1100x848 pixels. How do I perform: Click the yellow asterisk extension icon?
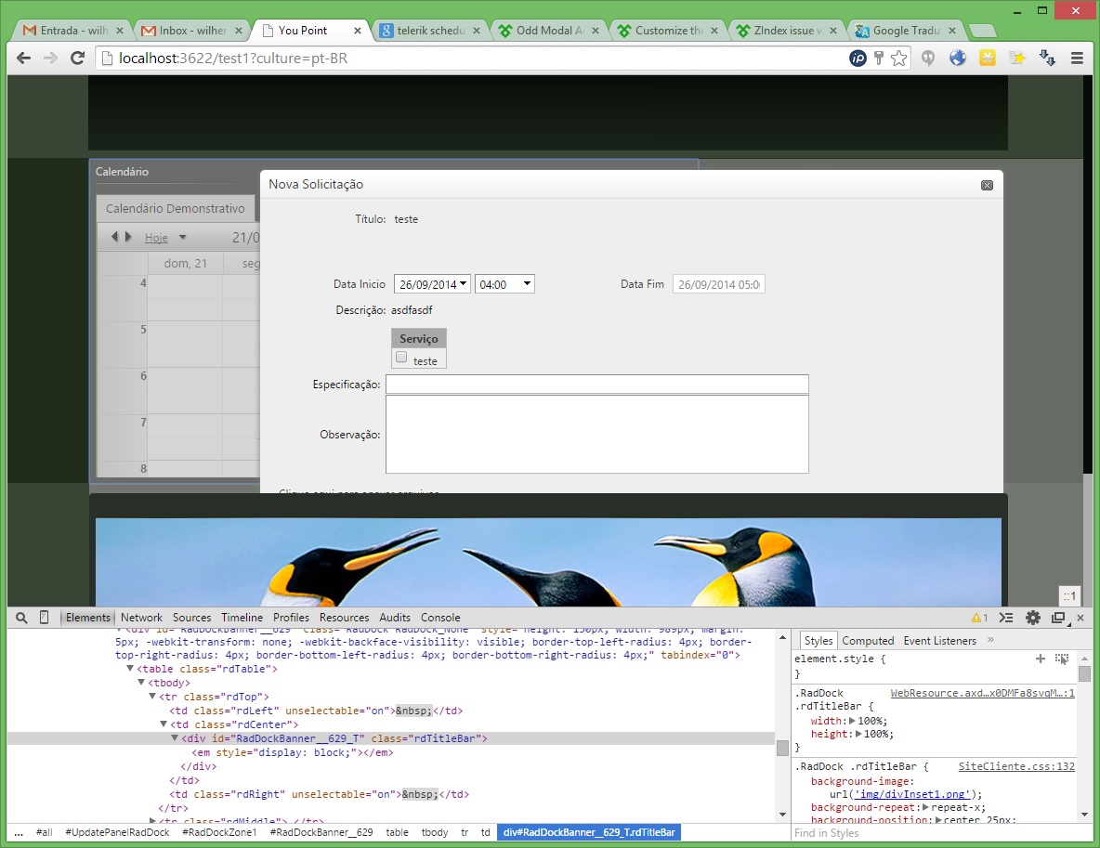coord(987,59)
